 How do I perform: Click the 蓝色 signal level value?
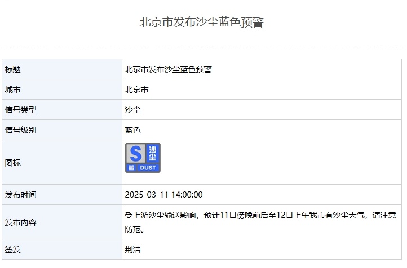(x=133, y=130)
